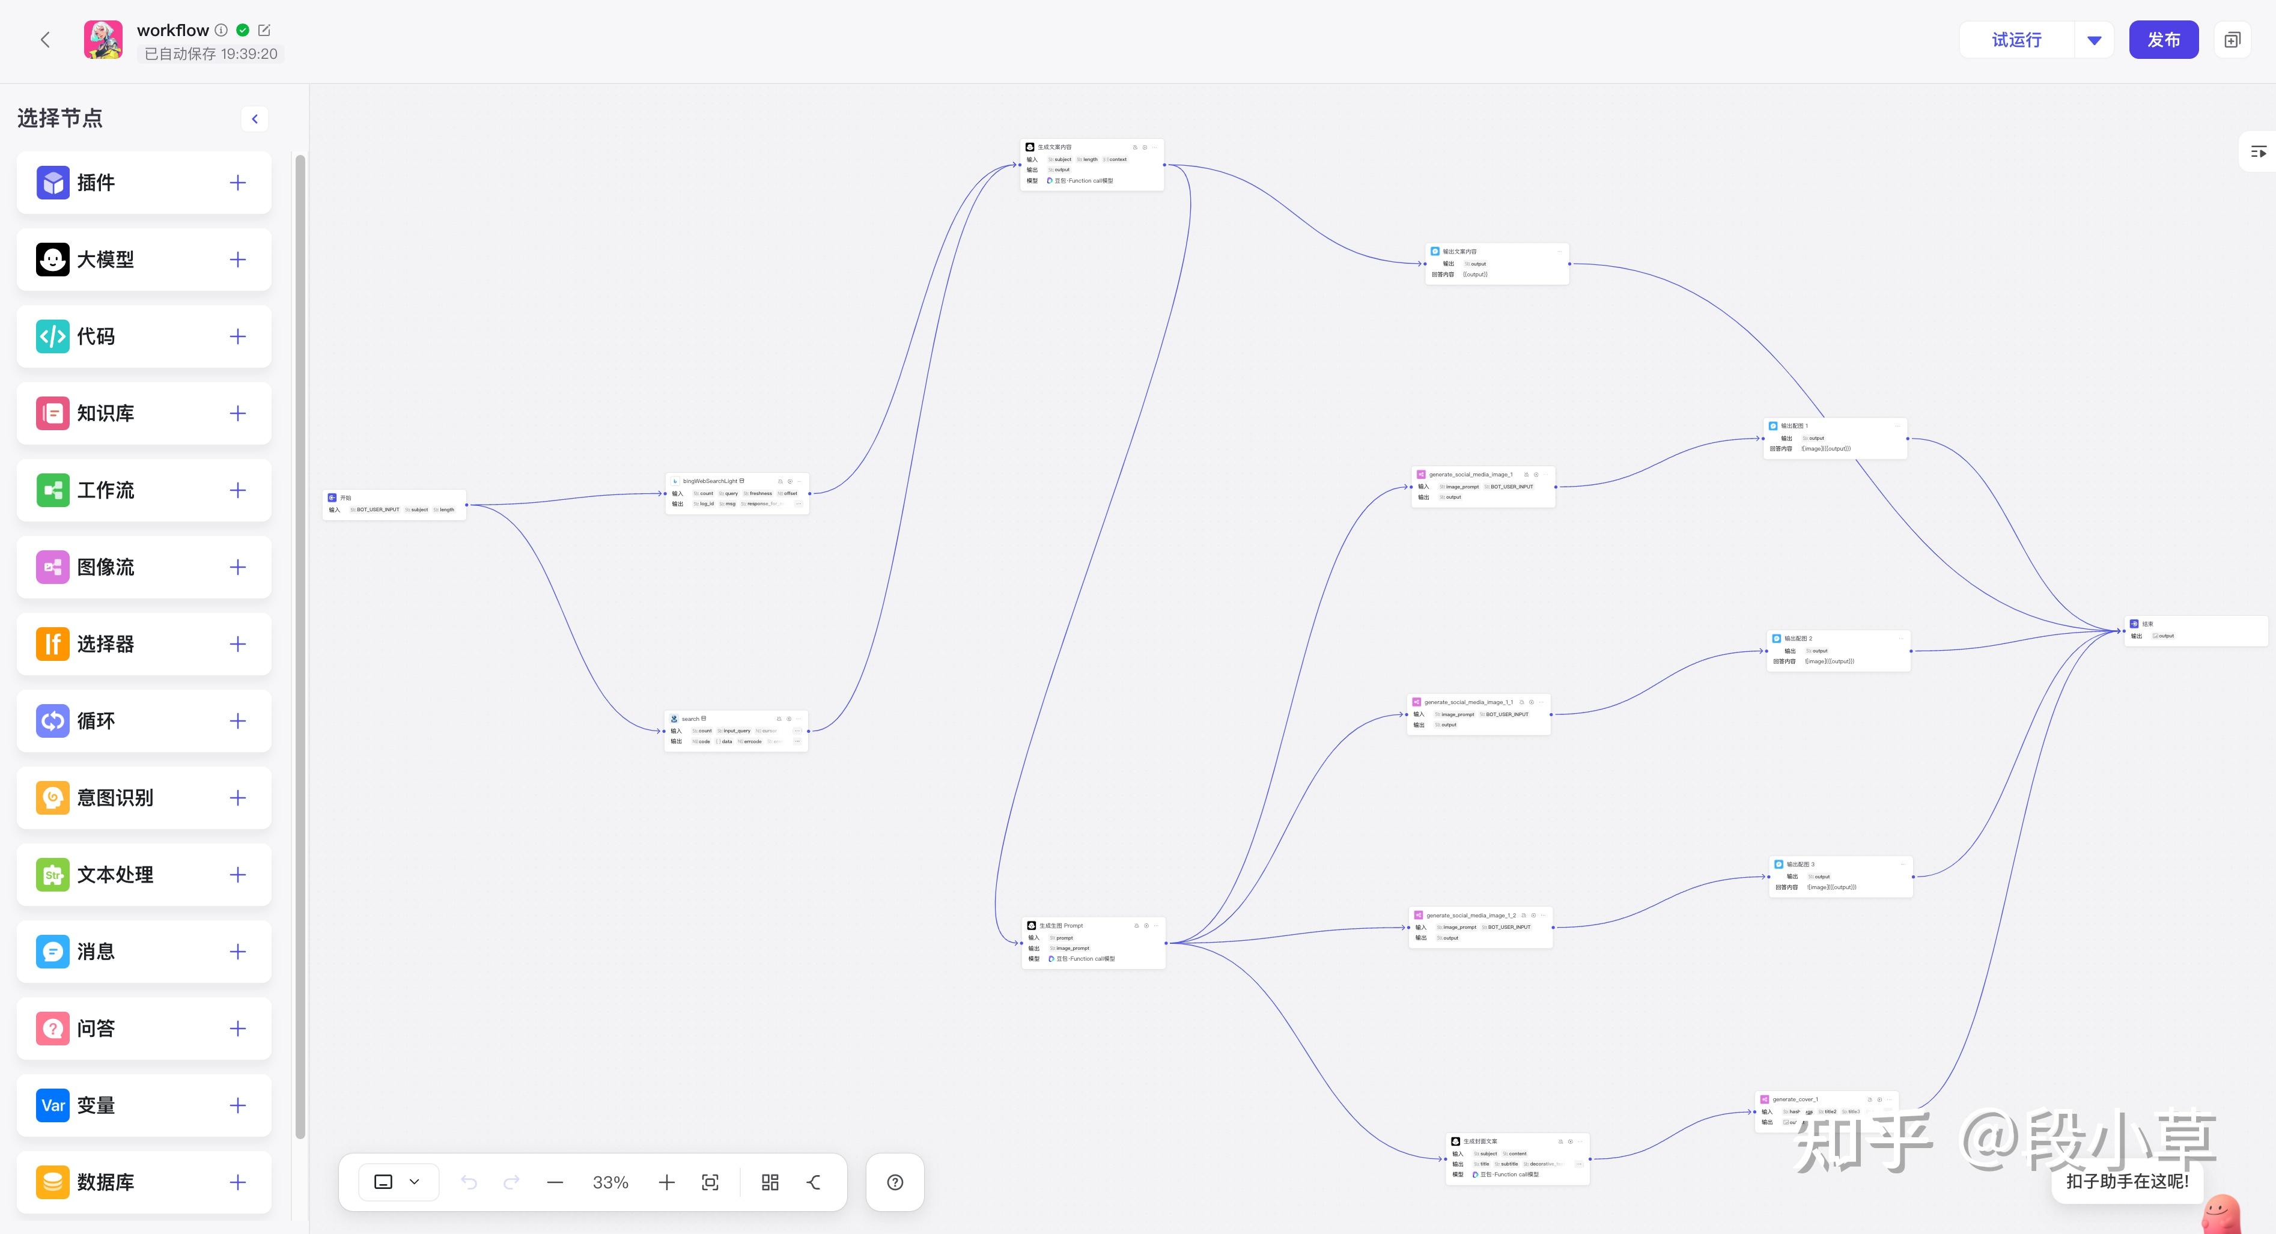Open the 试运行 dropdown arrow

(2093, 40)
